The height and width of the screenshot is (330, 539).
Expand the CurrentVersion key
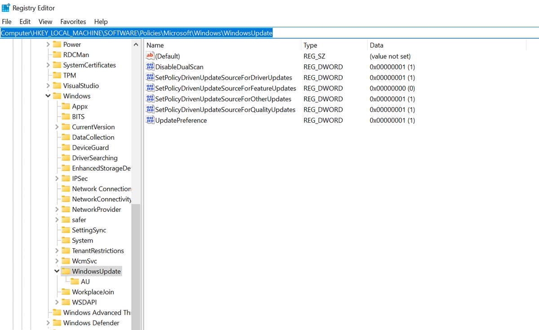[57, 127]
